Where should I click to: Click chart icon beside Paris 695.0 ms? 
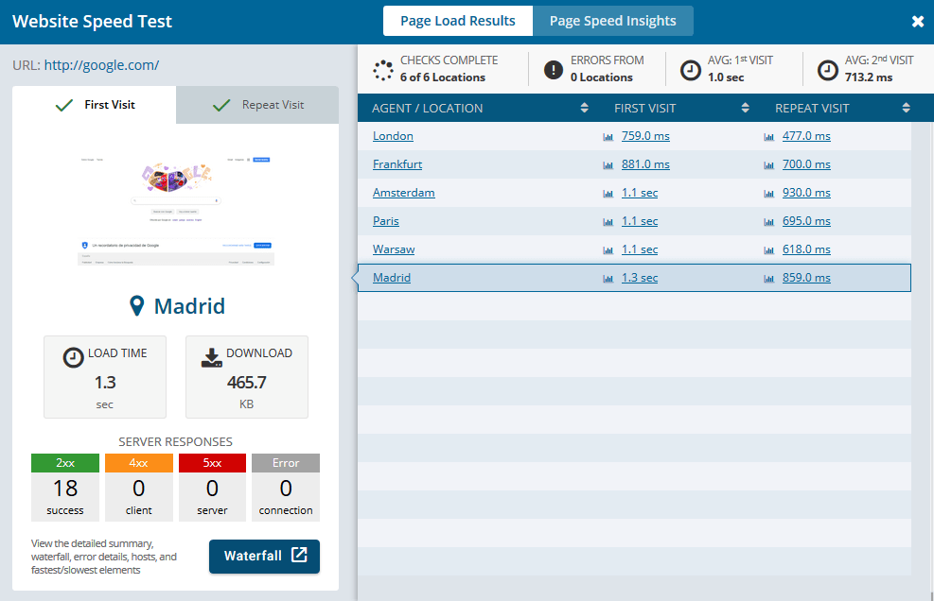(x=768, y=222)
